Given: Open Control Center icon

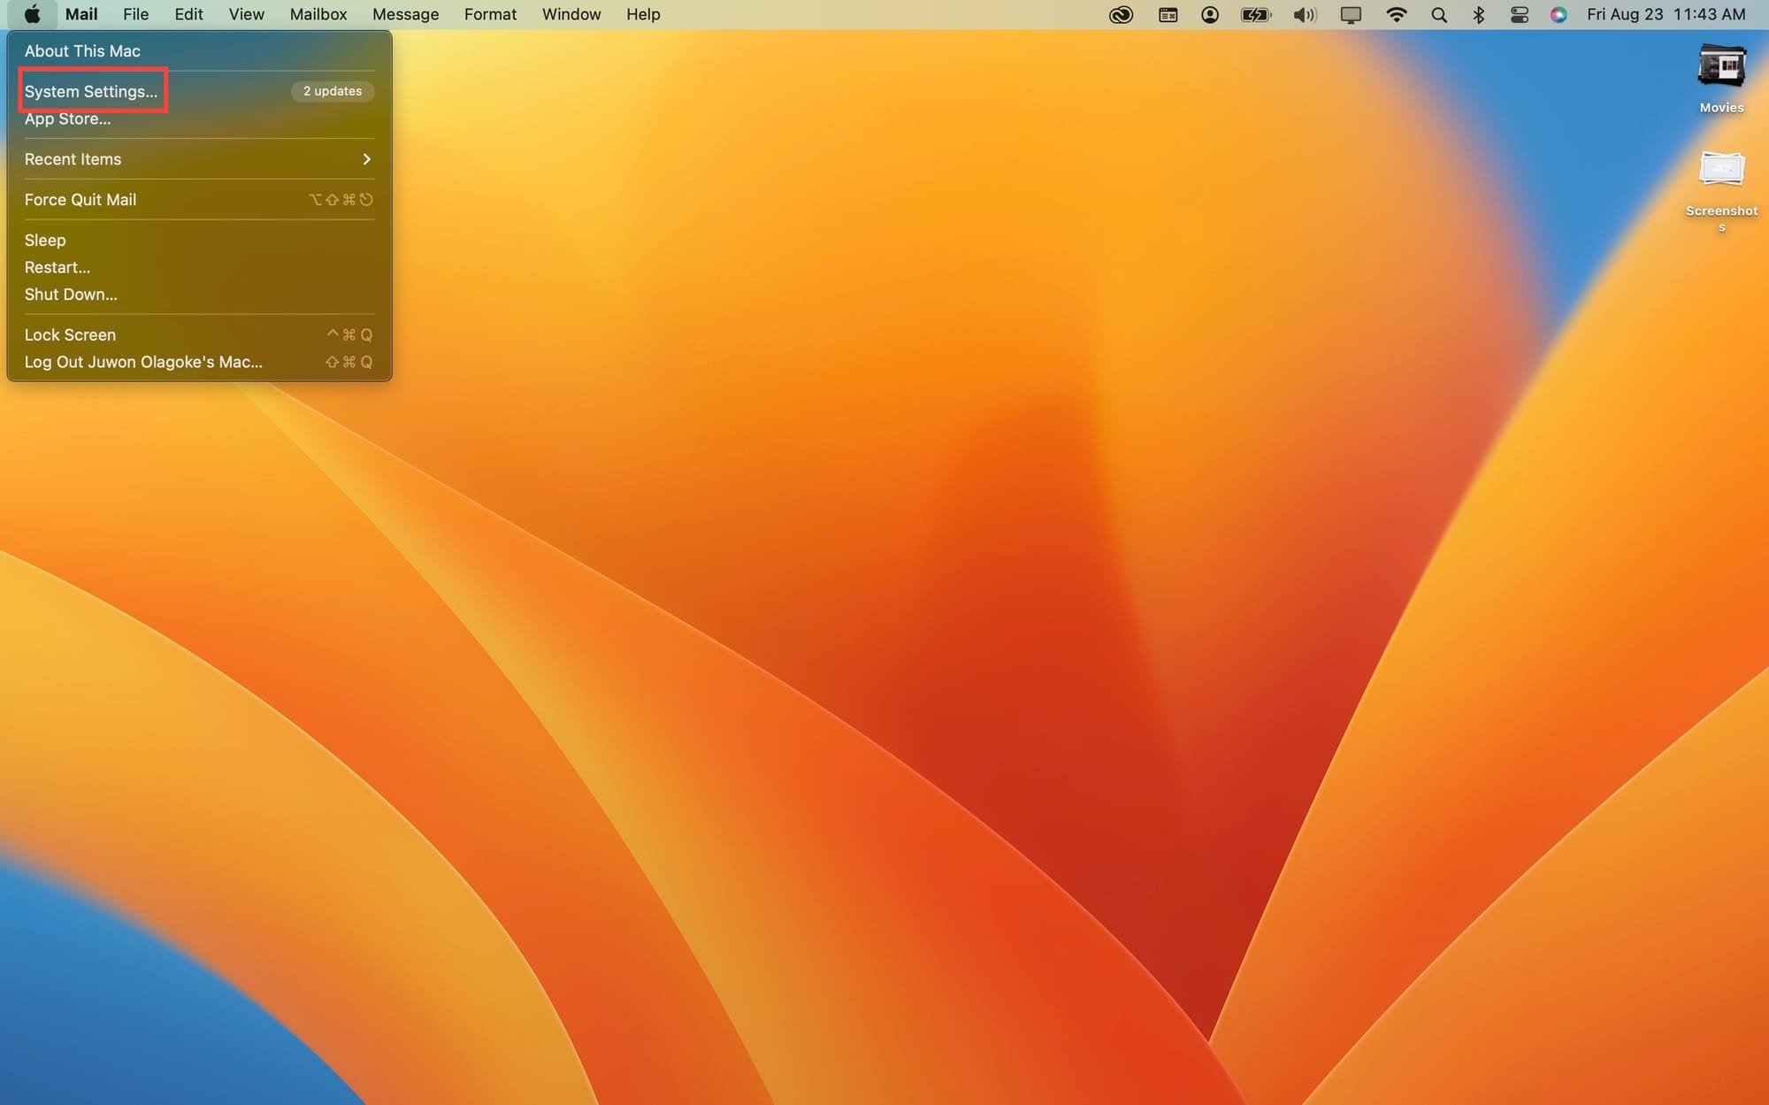Looking at the screenshot, I should pos(1520,14).
